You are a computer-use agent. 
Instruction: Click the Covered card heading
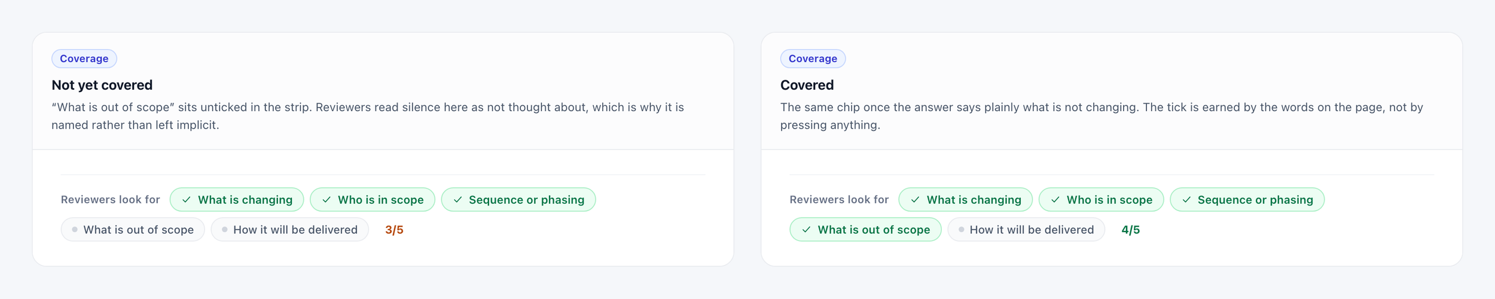pyautogui.click(x=807, y=85)
